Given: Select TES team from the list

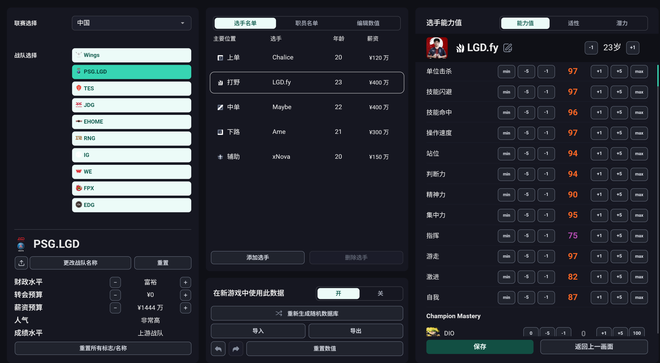Looking at the screenshot, I should pyautogui.click(x=132, y=88).
